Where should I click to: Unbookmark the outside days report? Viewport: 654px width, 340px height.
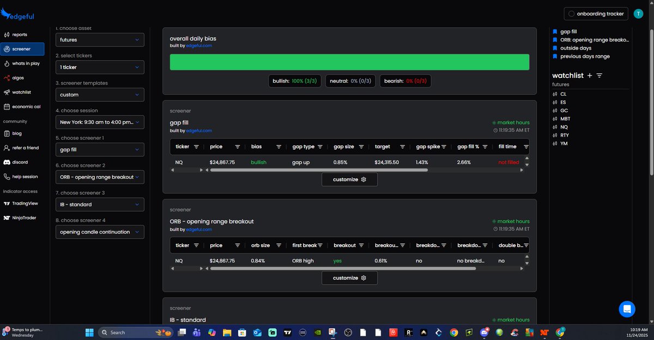(554, 48)
